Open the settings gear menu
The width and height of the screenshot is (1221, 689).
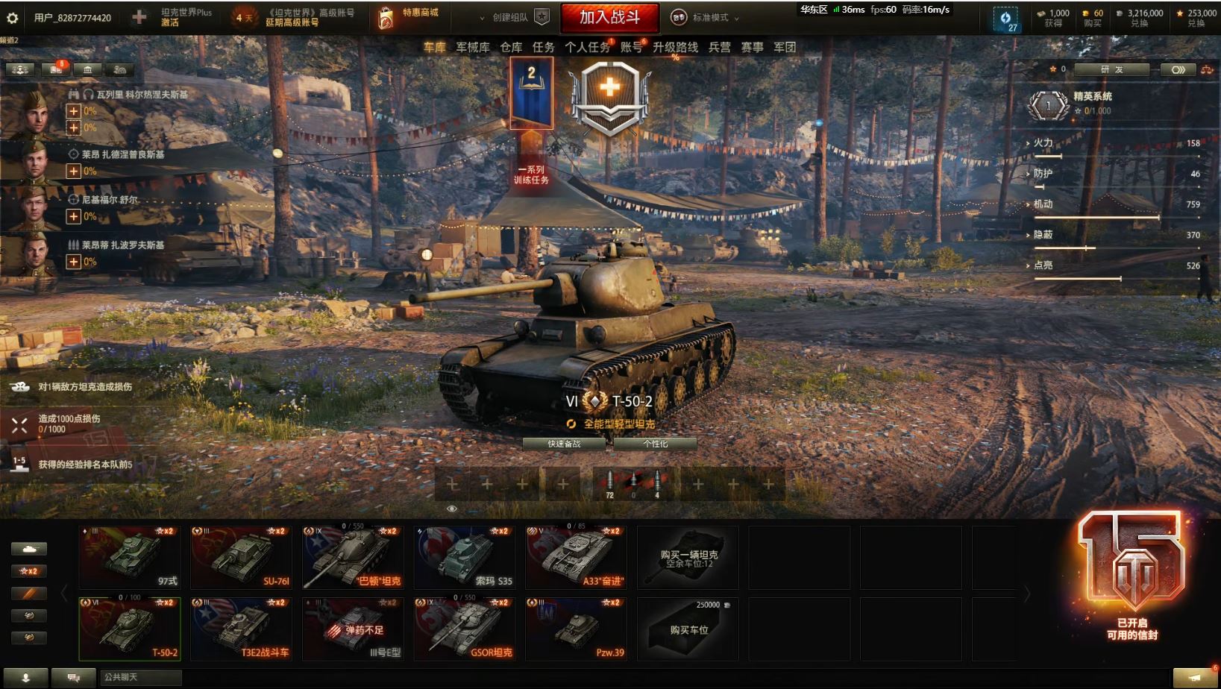(12, 17)
